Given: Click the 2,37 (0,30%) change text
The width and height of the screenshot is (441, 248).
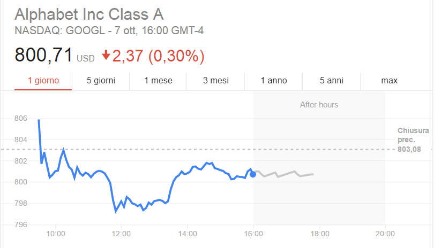Looking at the screenshot, I should (x=159, y=56).
